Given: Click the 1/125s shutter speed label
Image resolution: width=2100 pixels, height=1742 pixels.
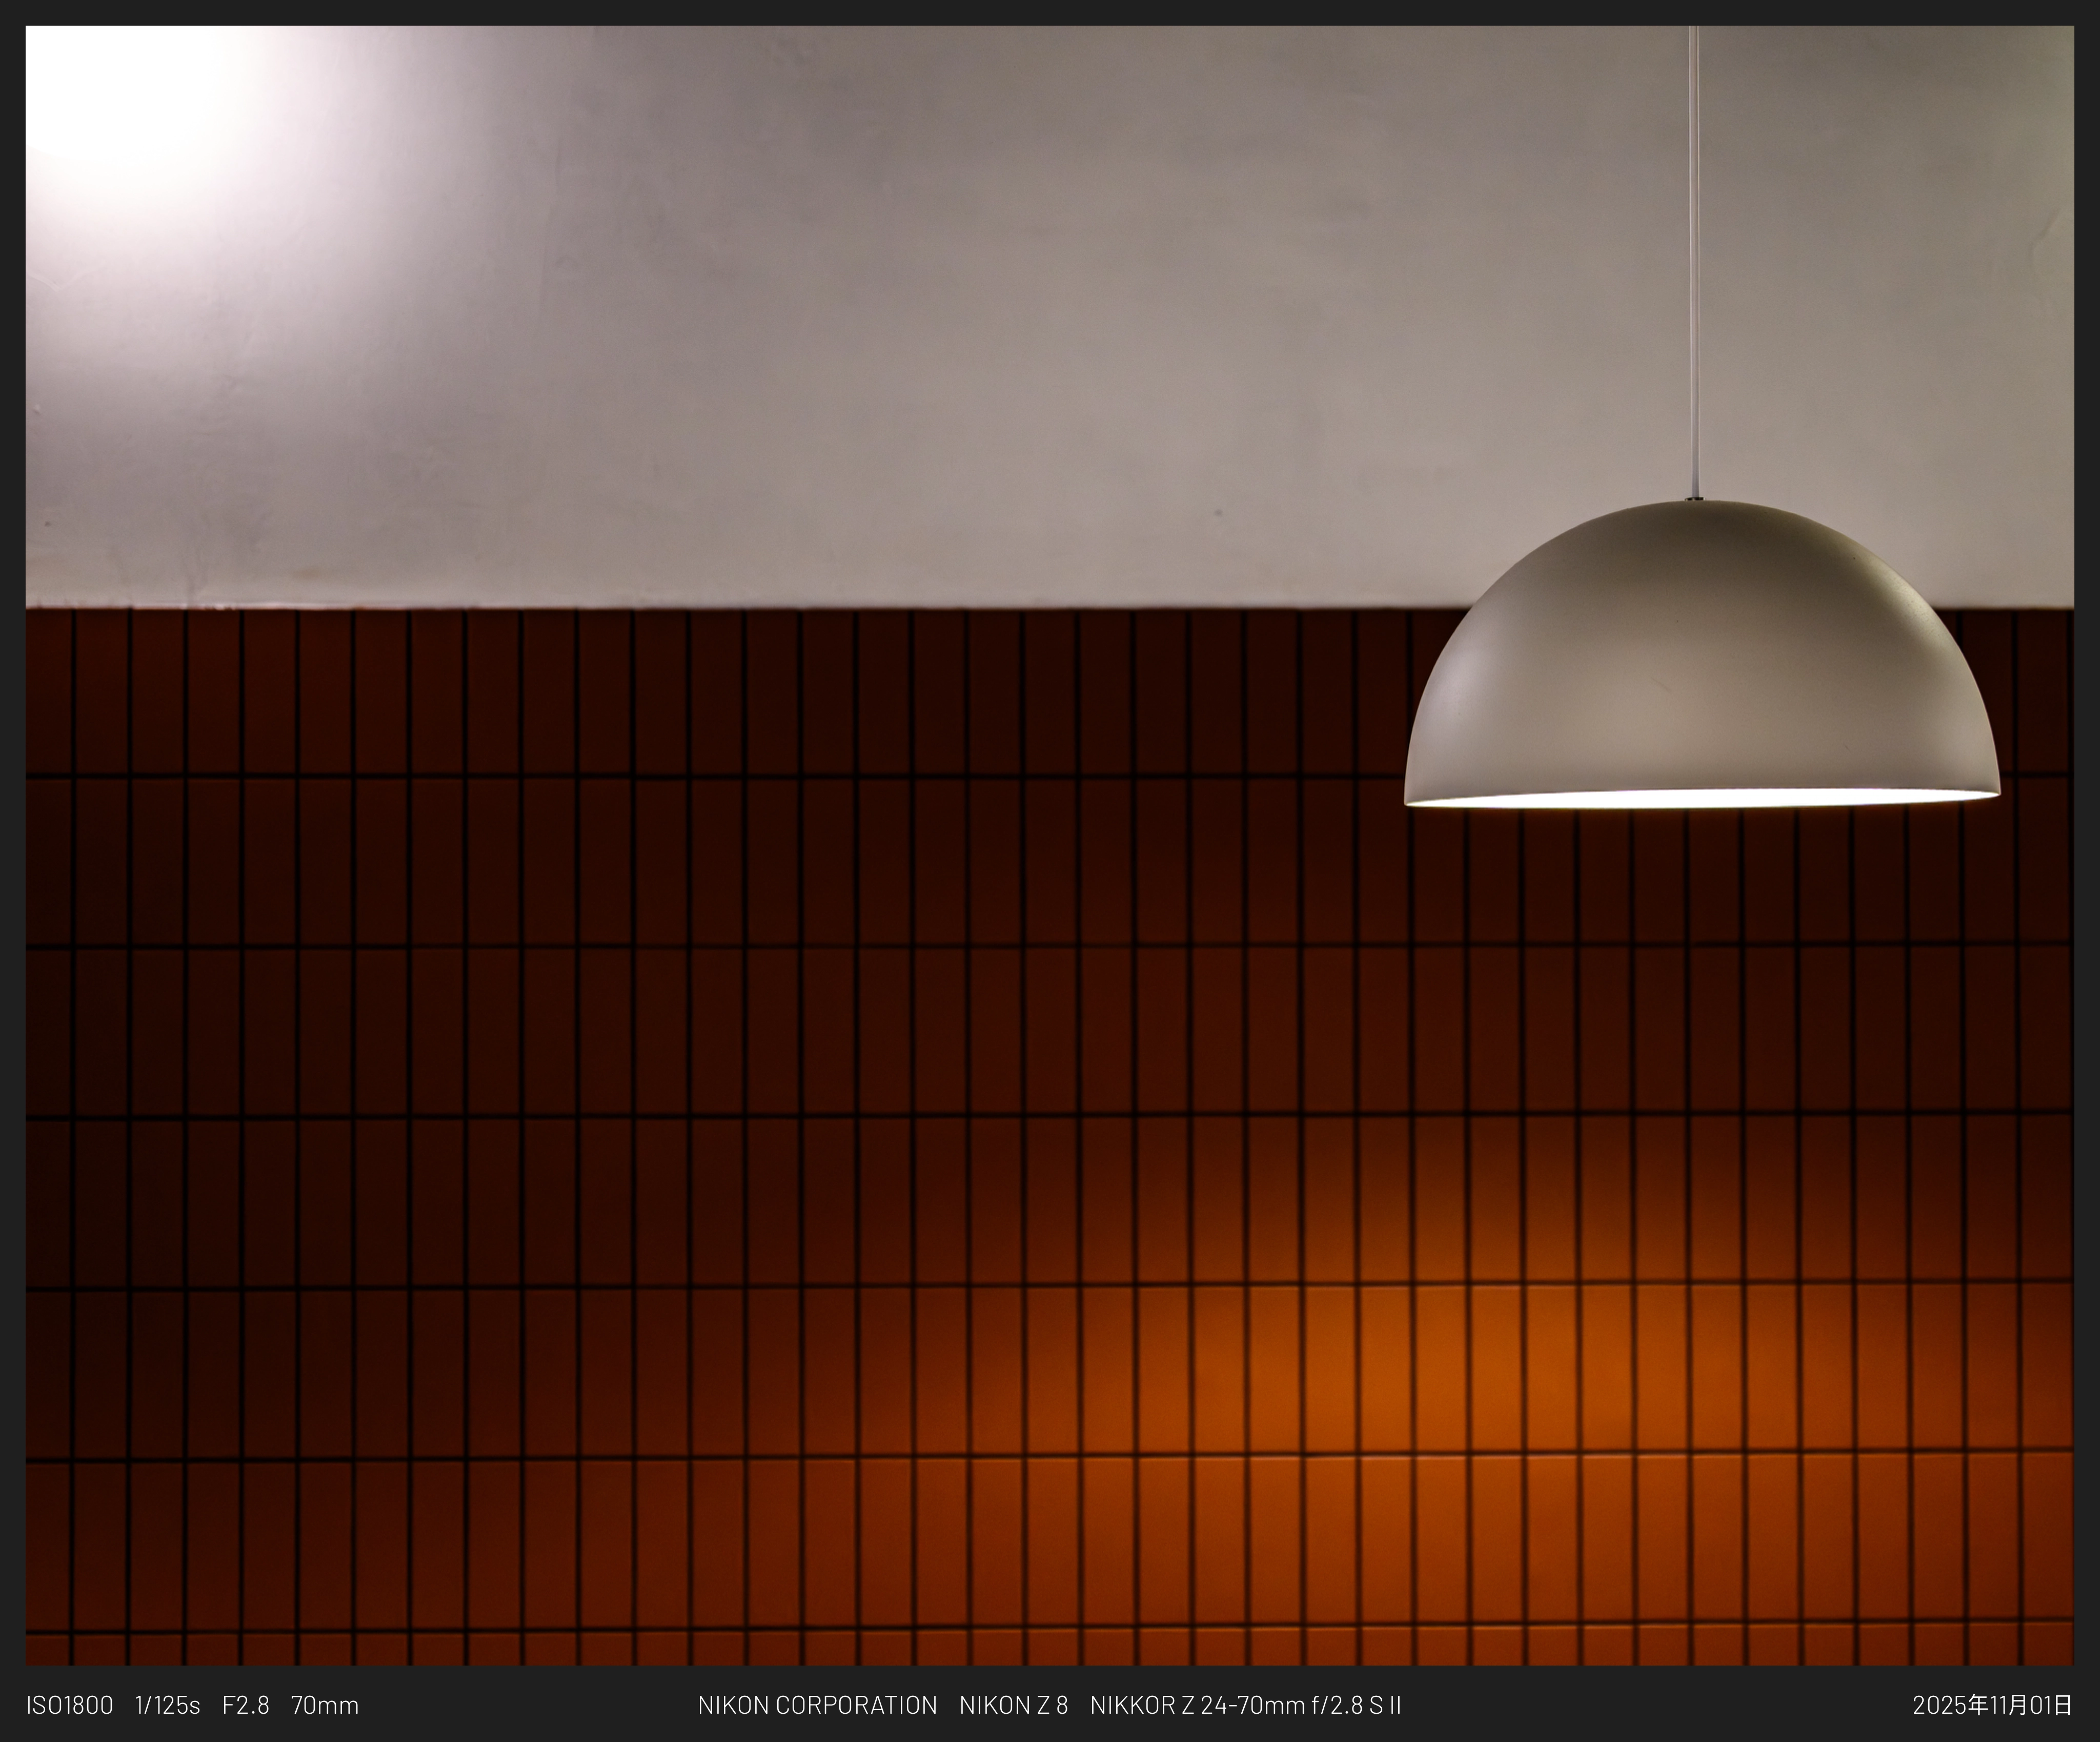Looking at the screenshot, I should click(168, 1705).
